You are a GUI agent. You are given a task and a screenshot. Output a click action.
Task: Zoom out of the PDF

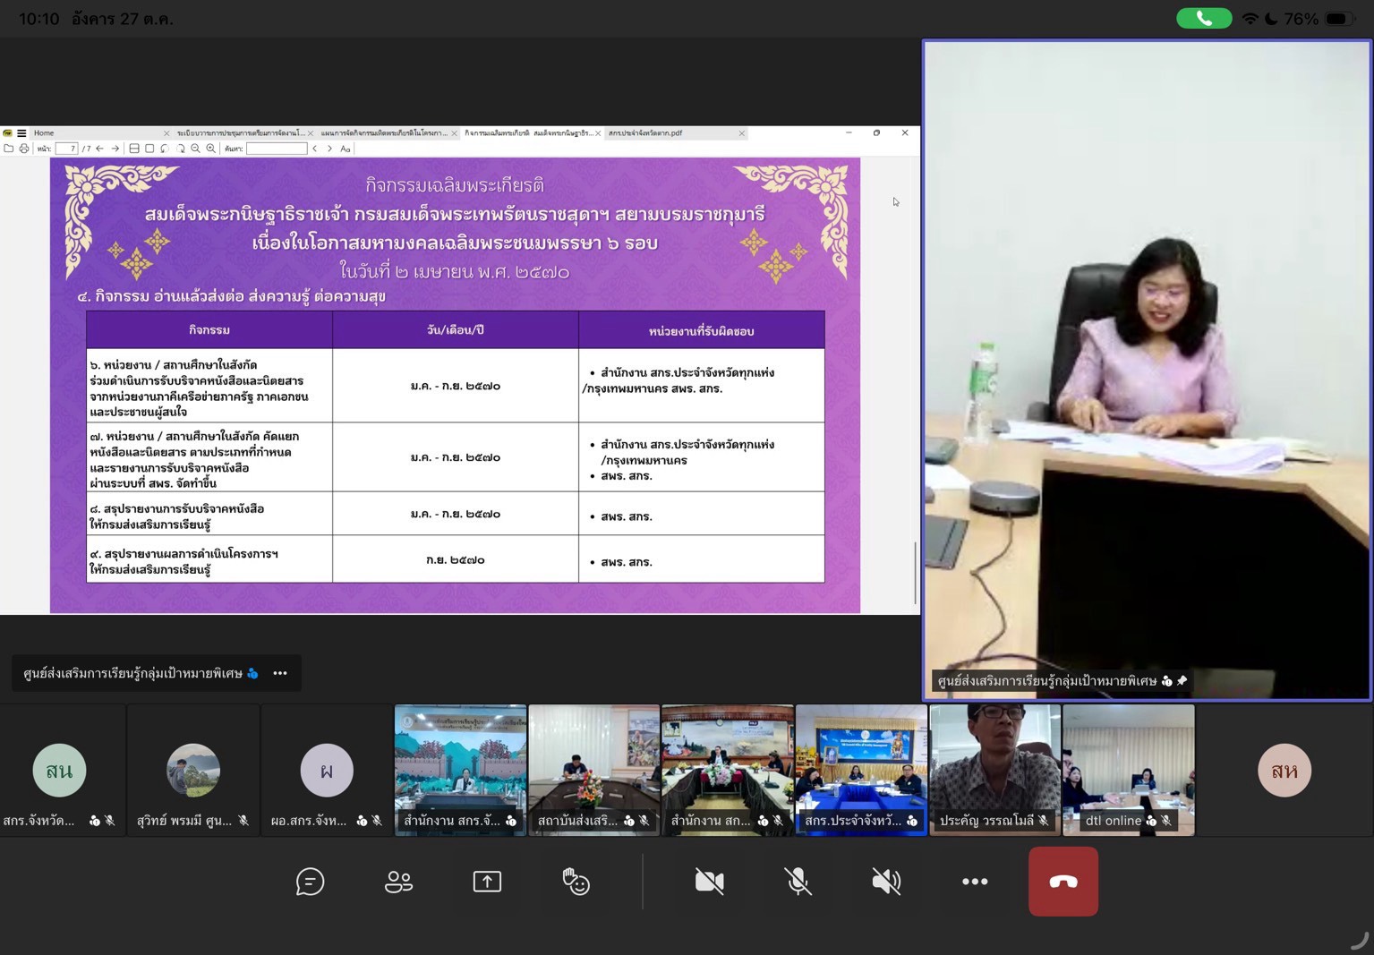[x=195, y=149]
